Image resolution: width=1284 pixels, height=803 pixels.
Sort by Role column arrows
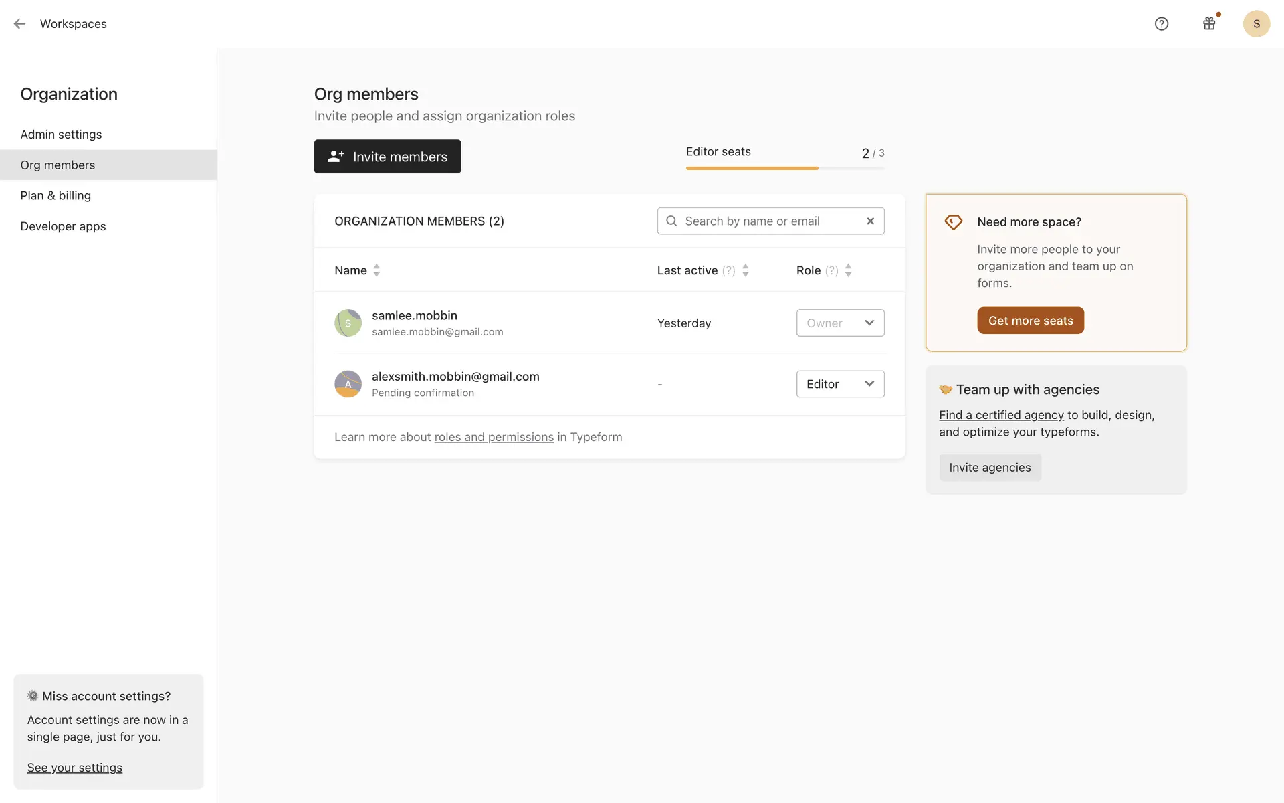[849, 270]
